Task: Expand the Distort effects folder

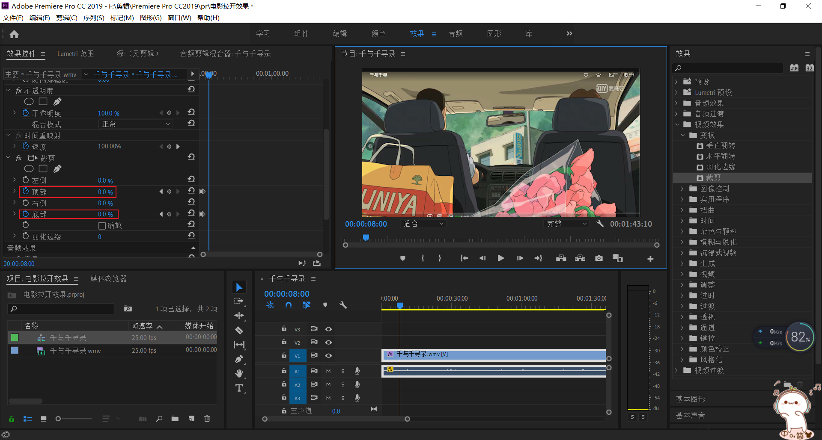Action: [682, 210]
